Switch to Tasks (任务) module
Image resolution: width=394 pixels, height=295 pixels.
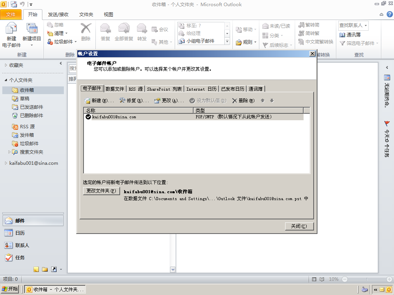click(33, 258)
